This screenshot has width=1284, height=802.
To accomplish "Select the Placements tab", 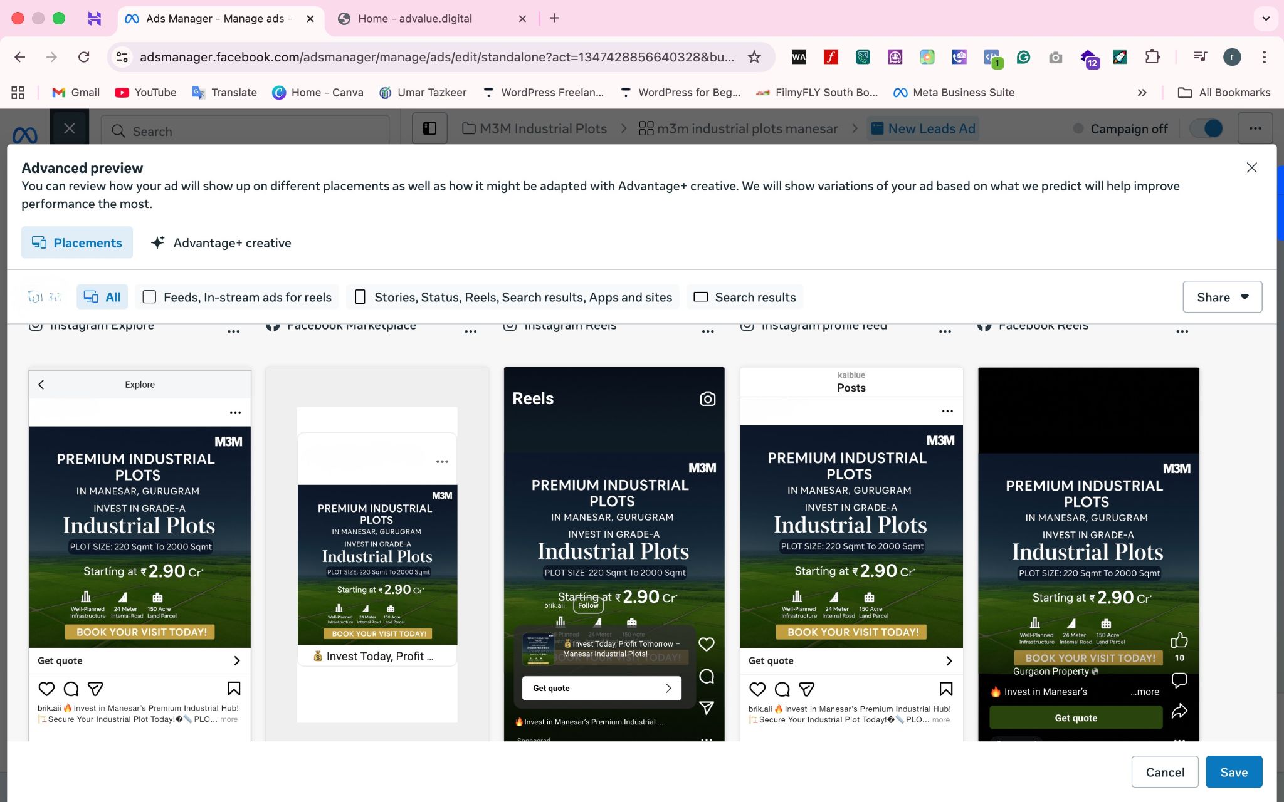I will coord(77,243).
